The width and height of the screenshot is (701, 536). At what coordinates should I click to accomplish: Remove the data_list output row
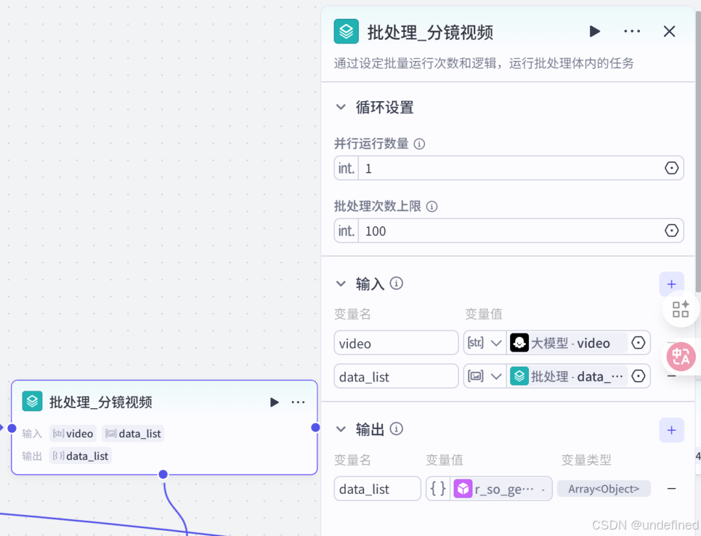672,489
